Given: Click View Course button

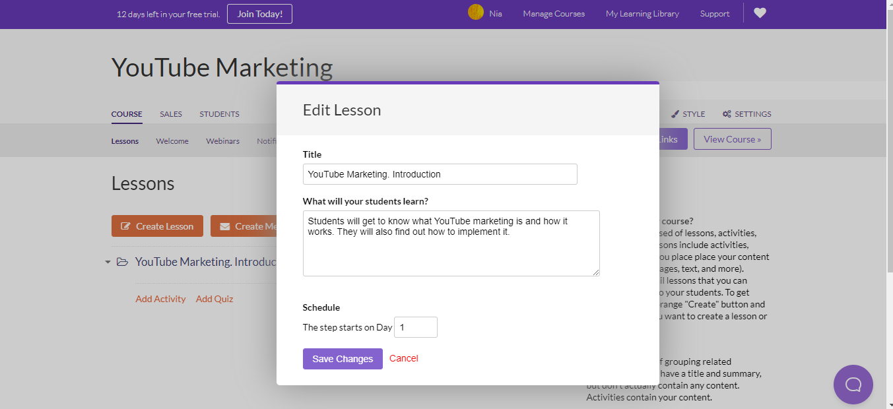Looking at the screenshot, I should [732, 139].
